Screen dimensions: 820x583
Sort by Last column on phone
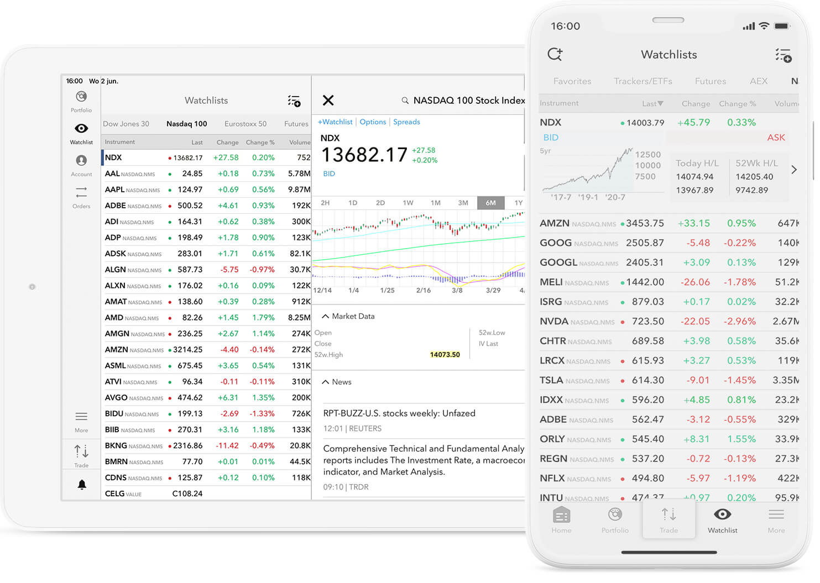pyautogui.click(x=652, y=103)
